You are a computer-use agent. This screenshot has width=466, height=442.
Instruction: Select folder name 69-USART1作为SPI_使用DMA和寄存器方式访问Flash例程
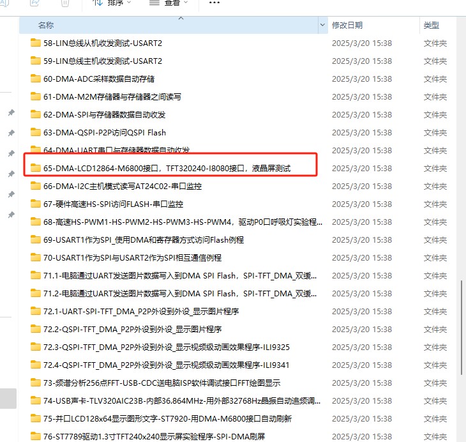point(144,240)
